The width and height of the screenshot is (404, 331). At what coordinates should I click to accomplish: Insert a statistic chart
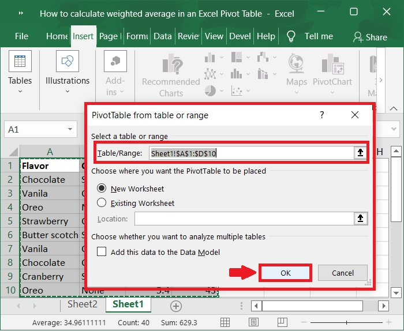(237, 74)
